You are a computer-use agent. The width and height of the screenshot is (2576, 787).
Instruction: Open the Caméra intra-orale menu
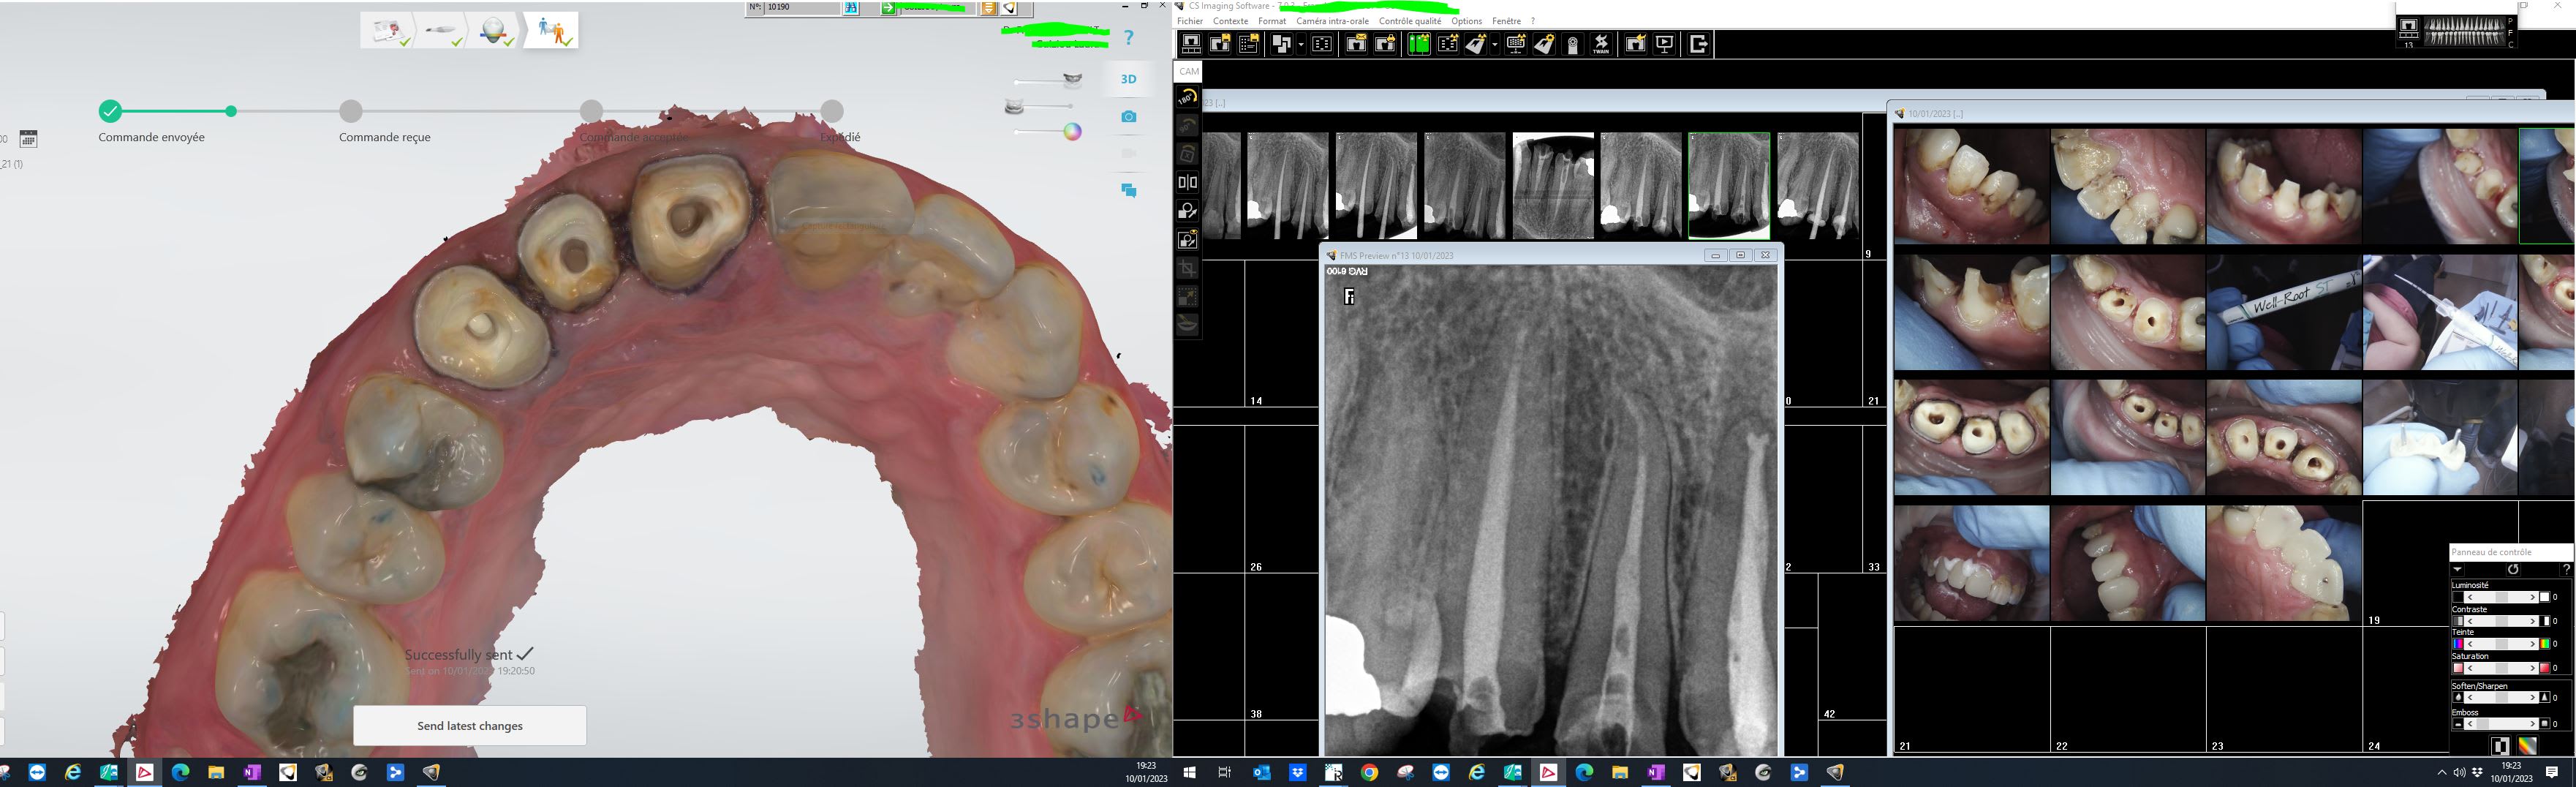pyautogui.click(x=1332, y=21)
